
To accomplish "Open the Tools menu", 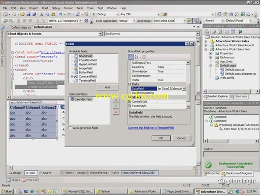I will [x=90, y=8].
